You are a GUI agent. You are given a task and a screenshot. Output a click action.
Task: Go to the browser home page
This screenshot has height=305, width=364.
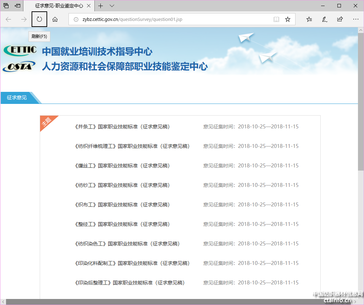coord(55,19)
